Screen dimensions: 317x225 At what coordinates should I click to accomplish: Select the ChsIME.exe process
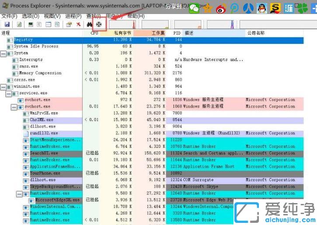[x=42, y=120]
